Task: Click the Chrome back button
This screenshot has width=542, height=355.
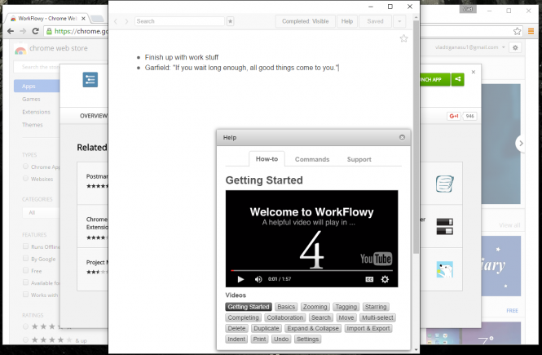Action: [11, 31]
